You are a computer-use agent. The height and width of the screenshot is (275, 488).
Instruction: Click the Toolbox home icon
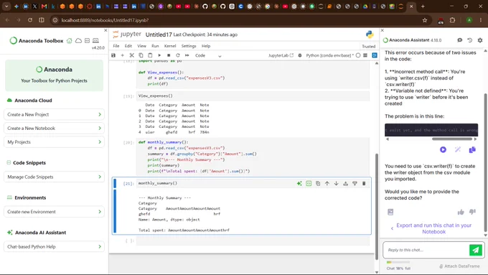pos(70,41)
